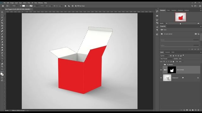Select the Lasso tool
The width and height of the screenshot is (202, 113).
(2, 18)
